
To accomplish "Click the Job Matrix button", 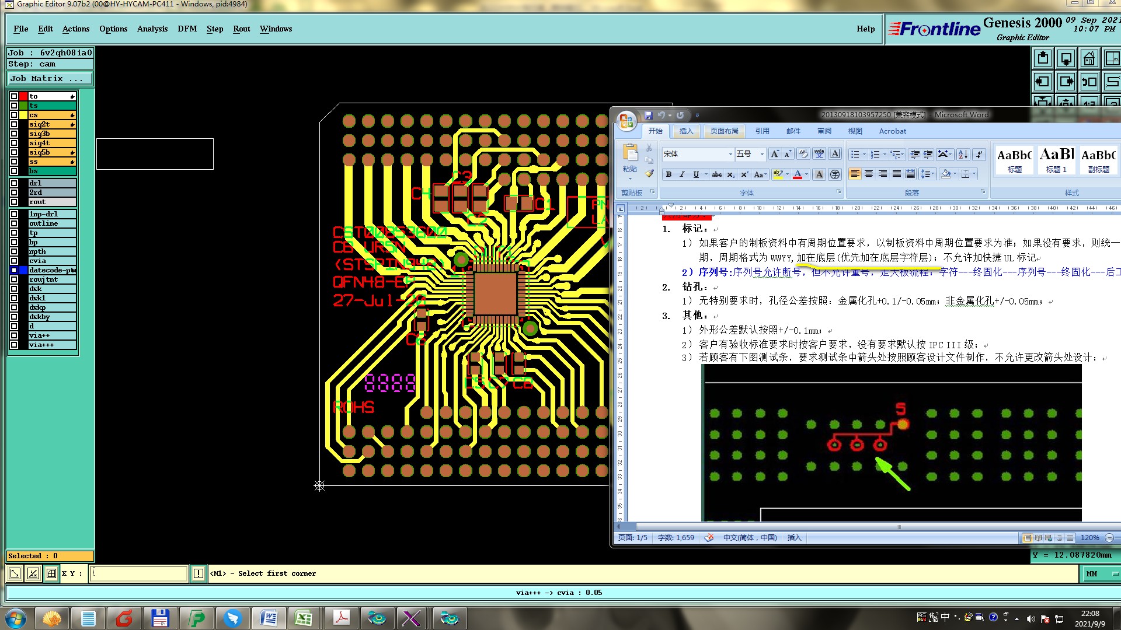I will click(50, 78).
